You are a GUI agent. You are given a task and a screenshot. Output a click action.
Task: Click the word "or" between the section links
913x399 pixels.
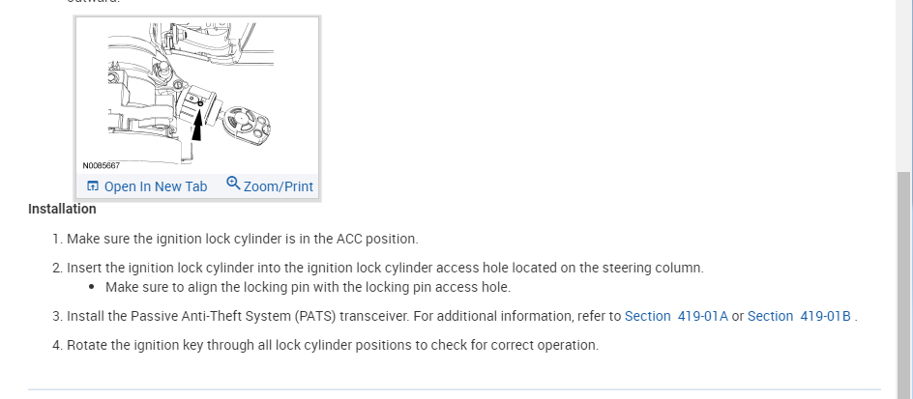(x=738, y=316)
